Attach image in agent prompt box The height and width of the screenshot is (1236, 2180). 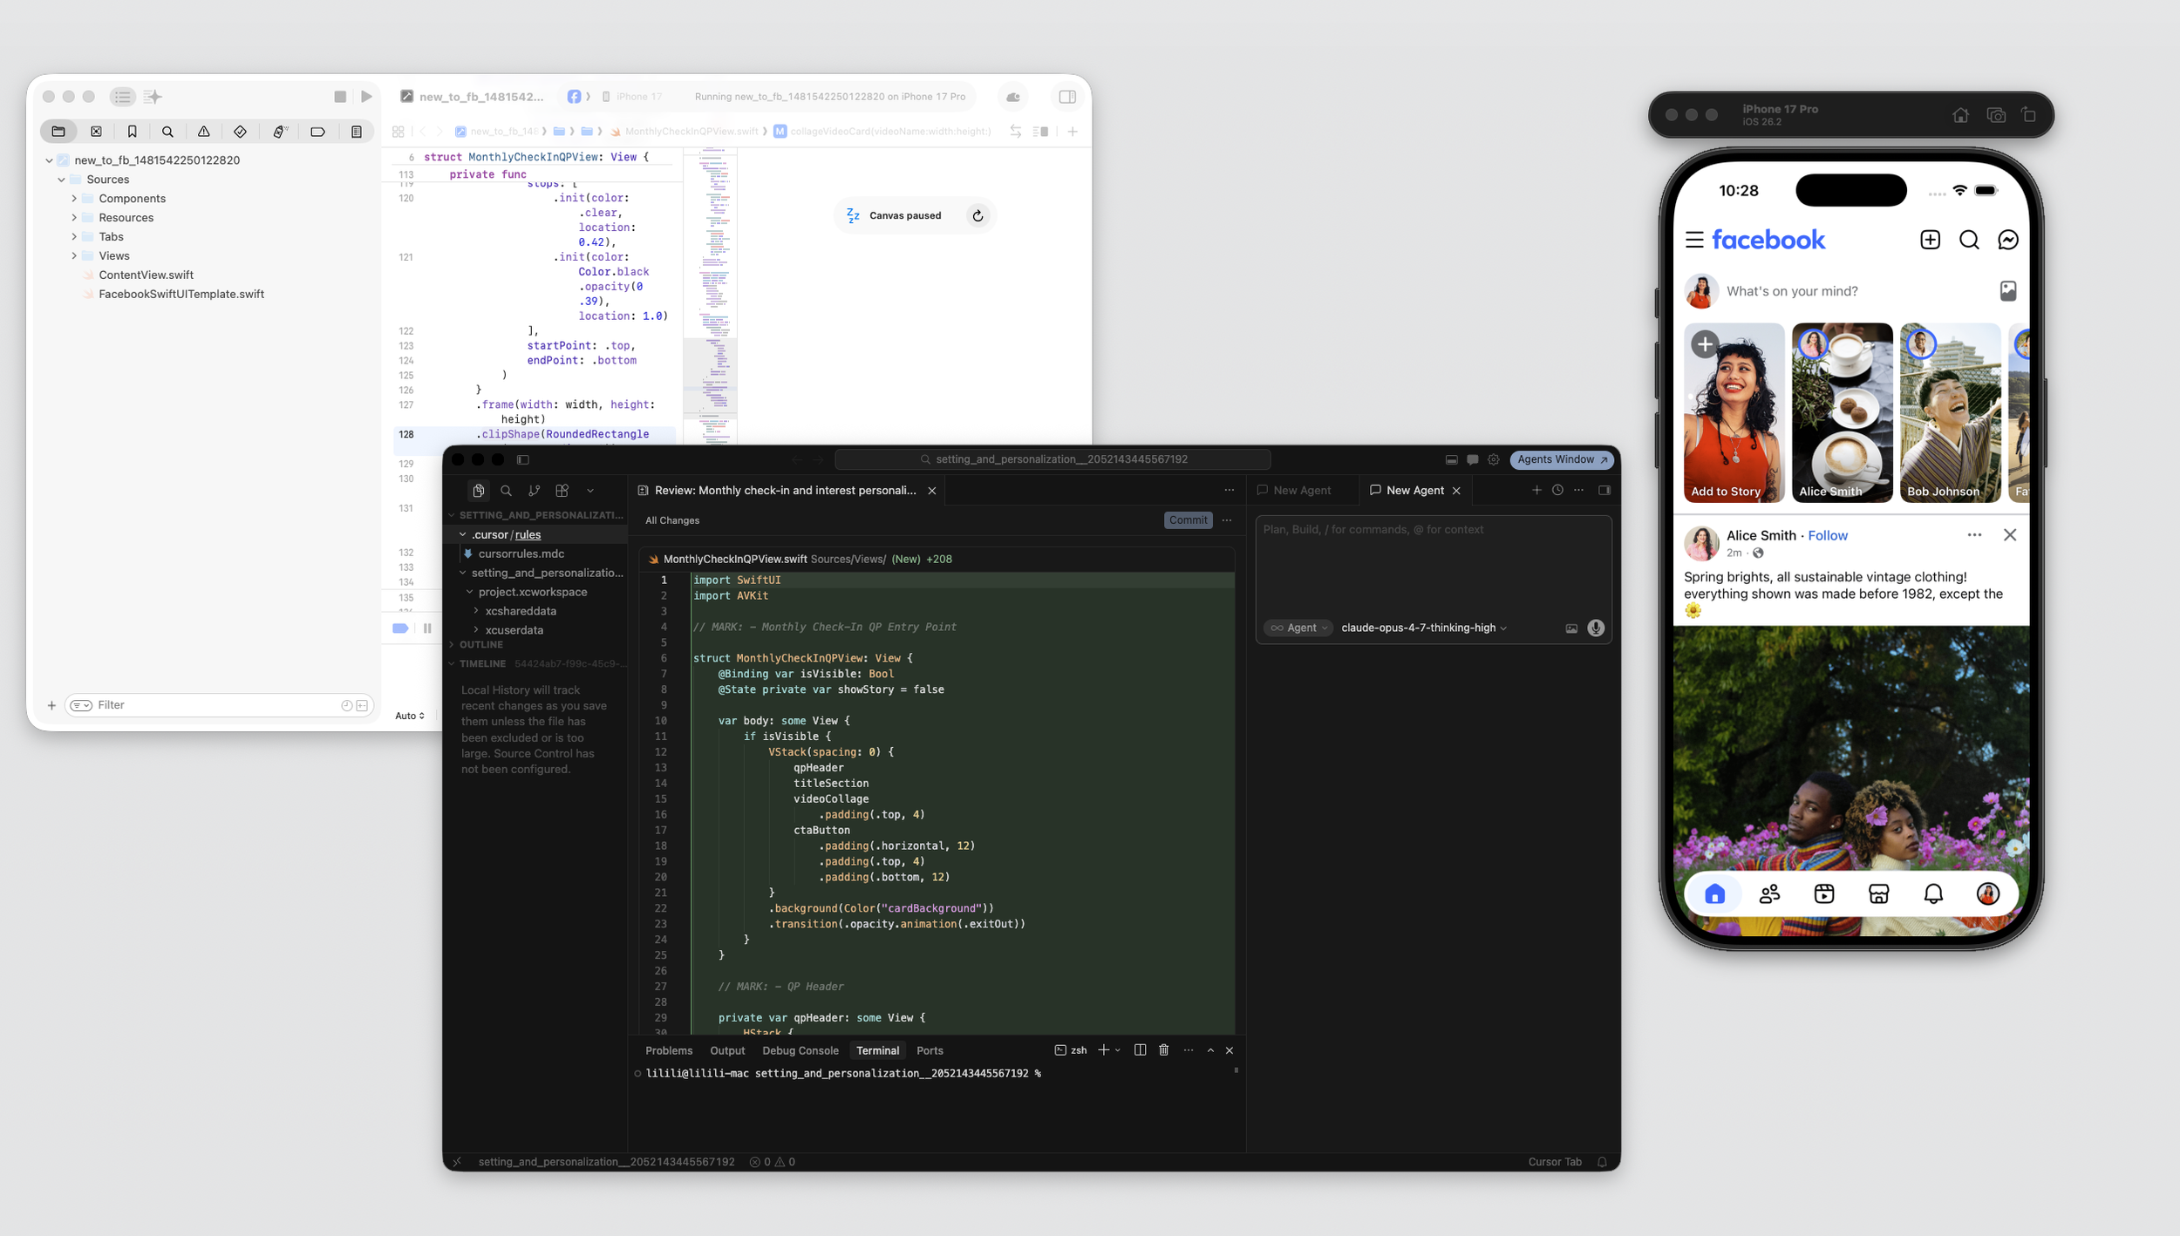pyautogui.click(x=1571, y=628)
